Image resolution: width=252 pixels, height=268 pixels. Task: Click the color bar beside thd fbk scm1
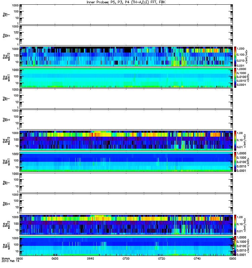pos(235,162)
